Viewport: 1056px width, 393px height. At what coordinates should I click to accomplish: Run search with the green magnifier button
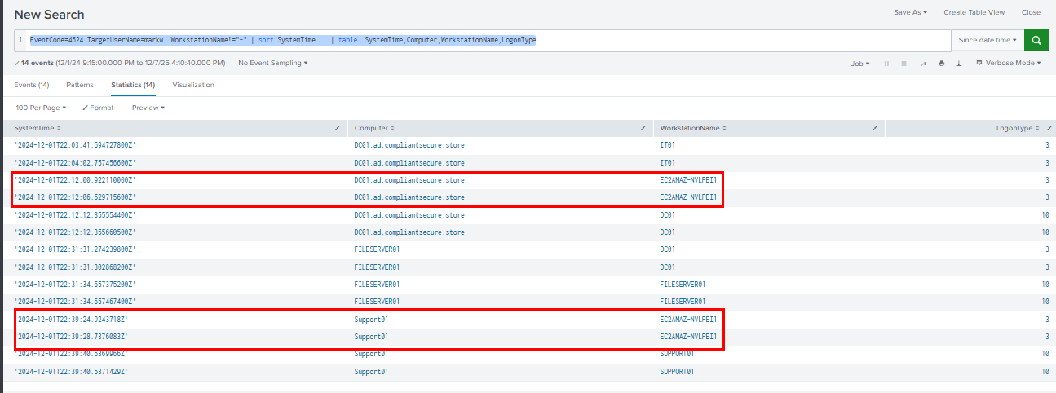(1036, 40)
